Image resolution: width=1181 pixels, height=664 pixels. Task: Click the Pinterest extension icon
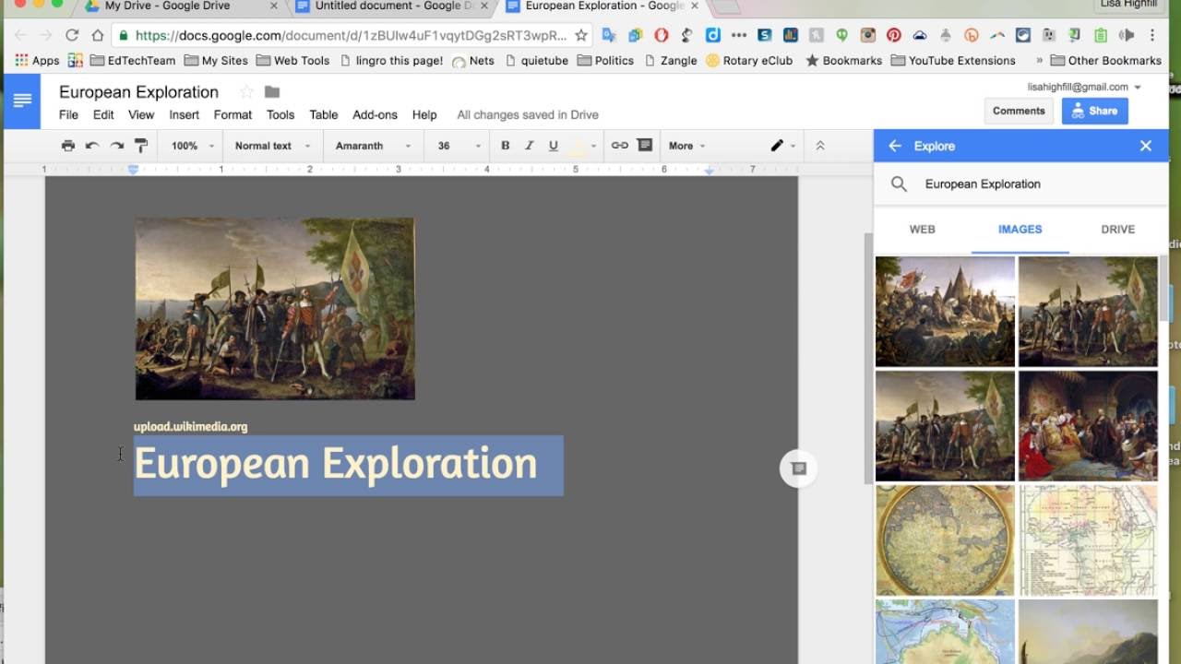click(x=893, y=35)
